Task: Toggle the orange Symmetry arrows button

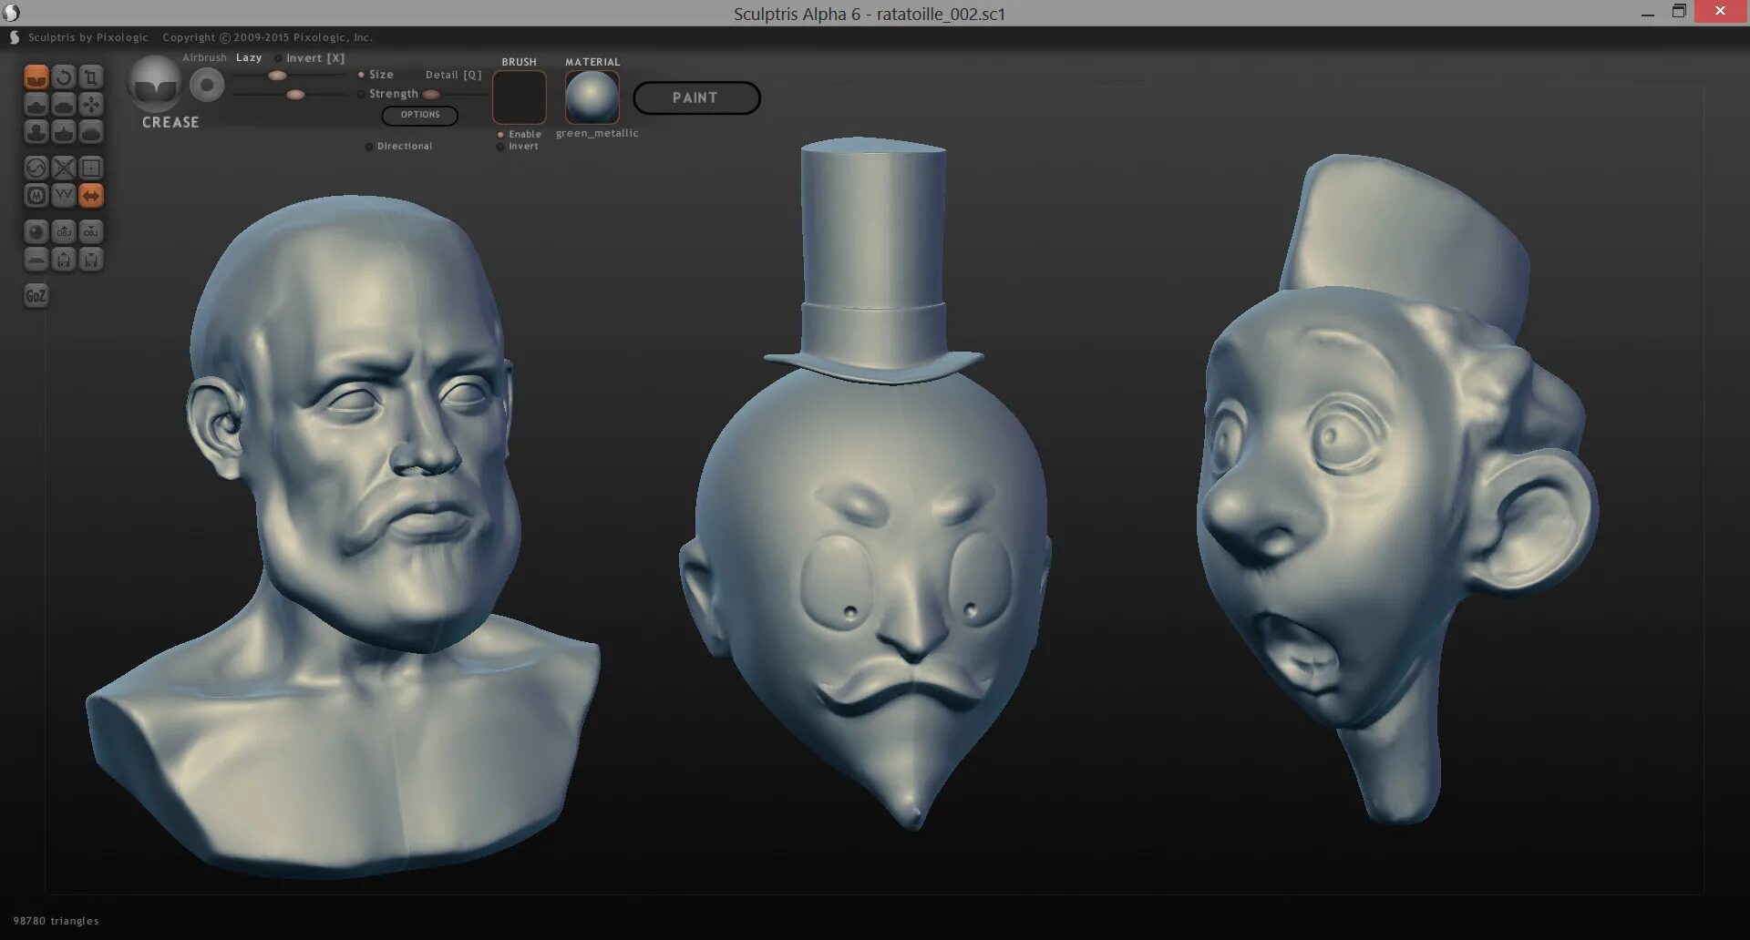Action: coord(90,195)
